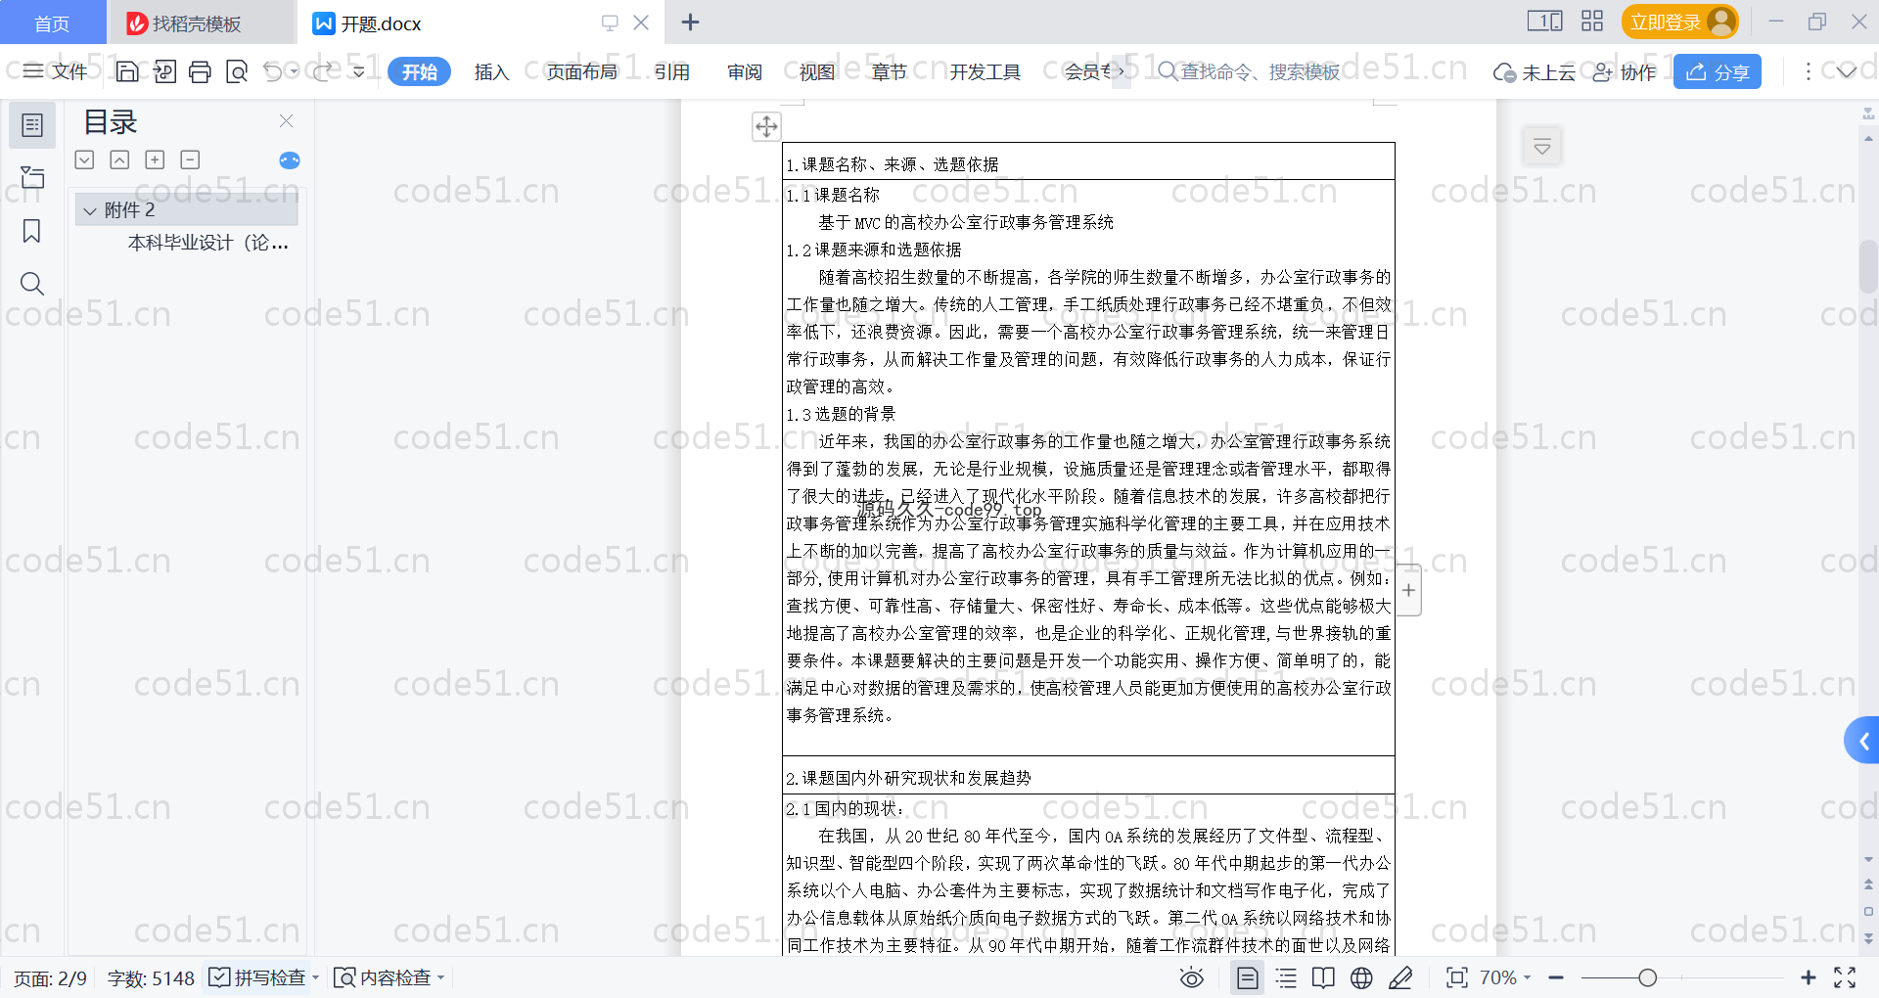Select the 审阅 ribbon tab
1879x998 pixels.
pos(745,71)
